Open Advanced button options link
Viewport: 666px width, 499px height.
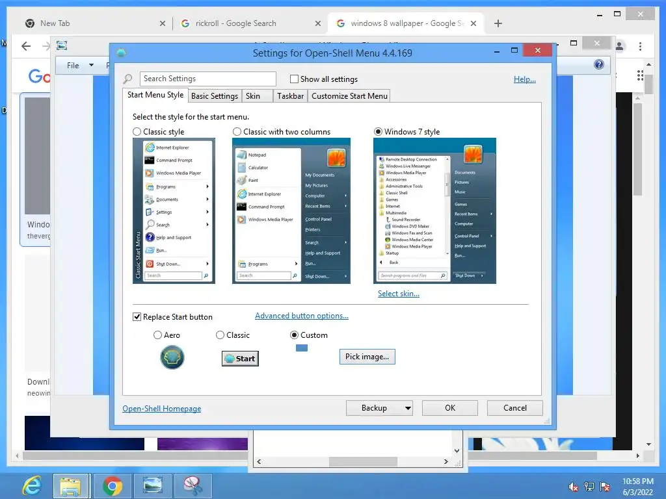[x=302, y=316]
